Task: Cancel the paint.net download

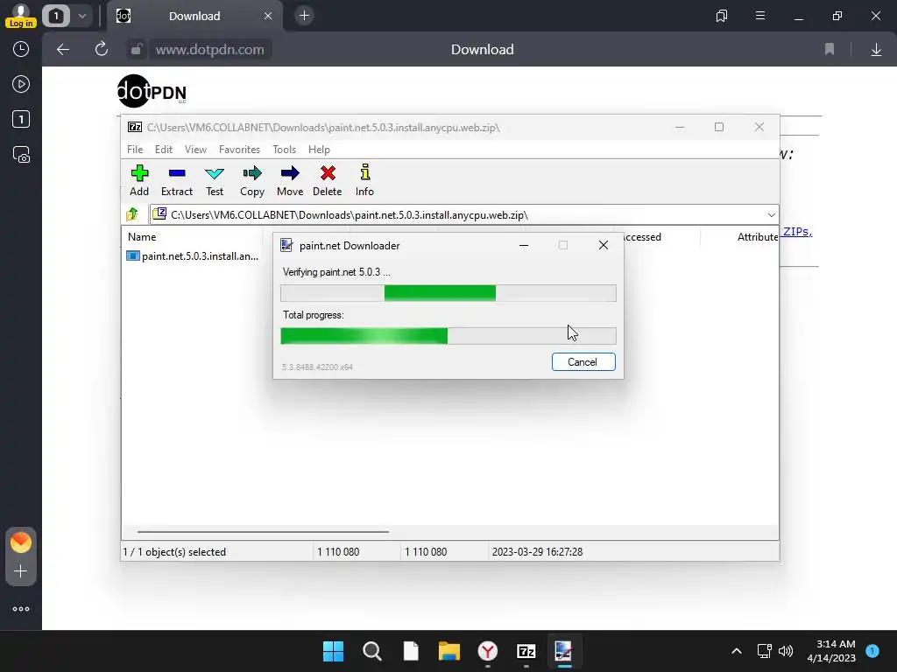Action: [x=583, y=361]
